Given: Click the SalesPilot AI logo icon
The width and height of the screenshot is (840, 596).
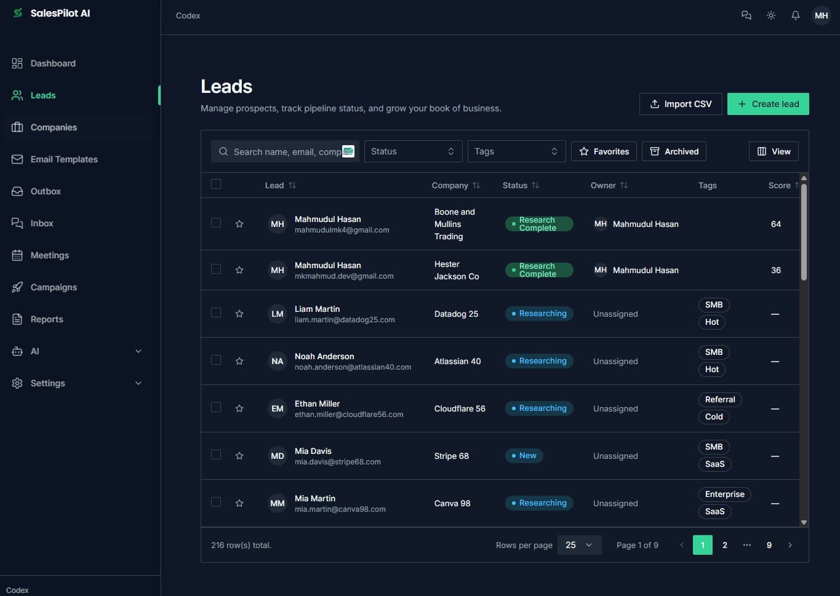Looking at the screenshot, I should click(x=18, y=13).
